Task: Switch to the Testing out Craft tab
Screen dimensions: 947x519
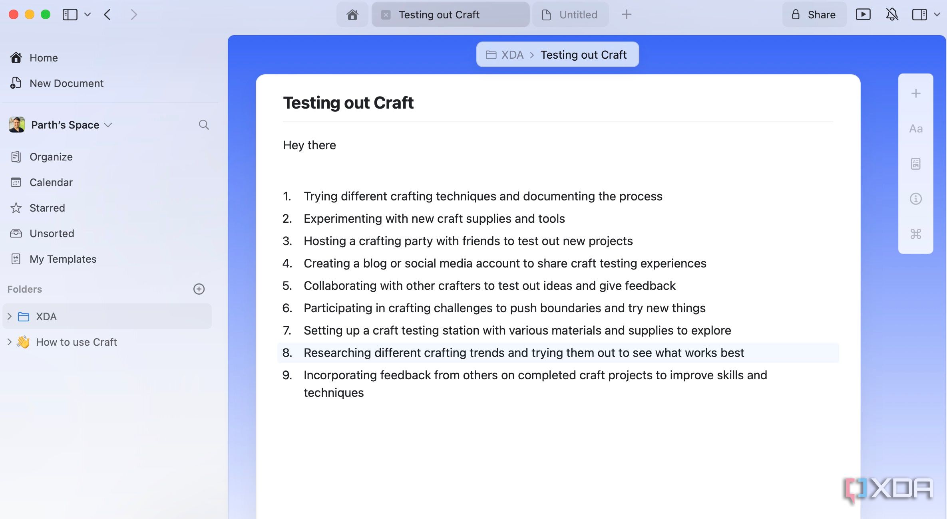Action: click(x=451, y=15)
